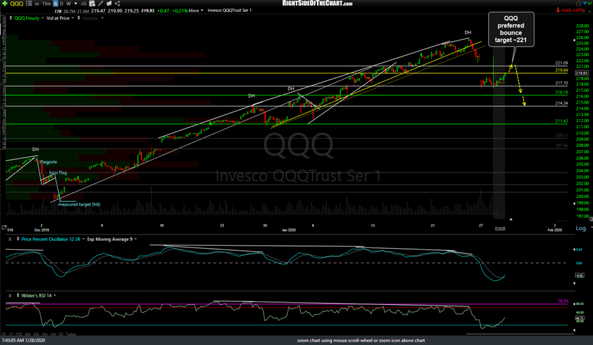
Task: Zoom to 3M range
Action: click(36, 334)
